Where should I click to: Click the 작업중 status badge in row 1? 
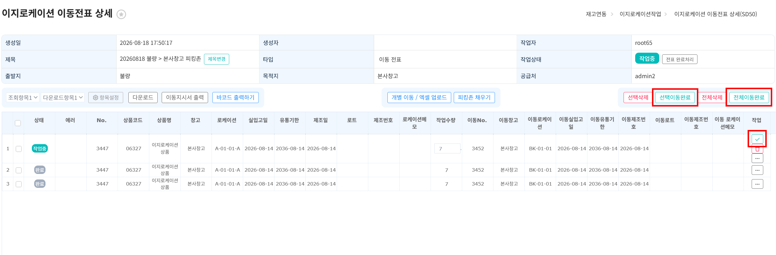pyautogui.click(x=39, y=148)
